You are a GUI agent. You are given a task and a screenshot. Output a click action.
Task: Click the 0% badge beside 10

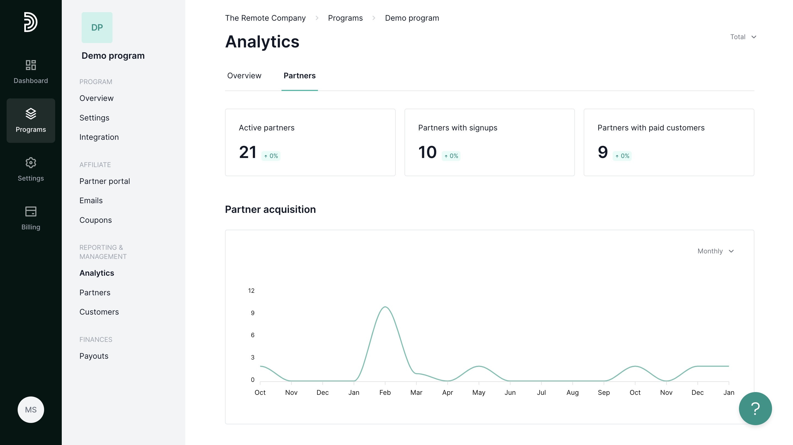[451, 156]
